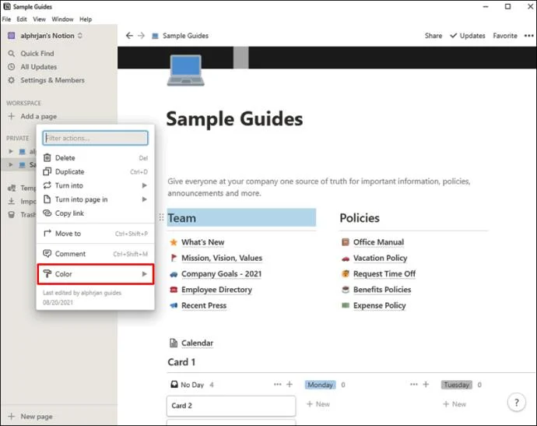Click the Policies heading

[360, 218]
